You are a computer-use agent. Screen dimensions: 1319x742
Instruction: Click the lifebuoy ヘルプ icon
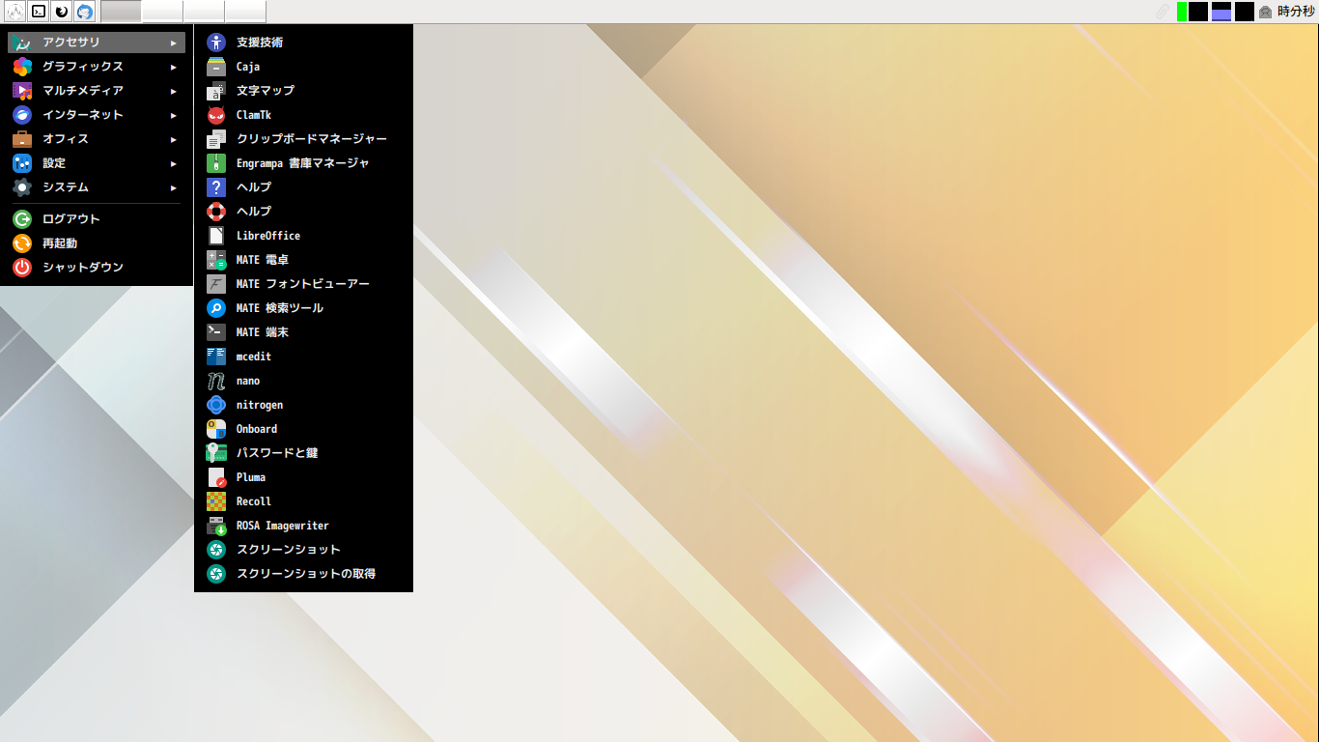tap(216, 212)
